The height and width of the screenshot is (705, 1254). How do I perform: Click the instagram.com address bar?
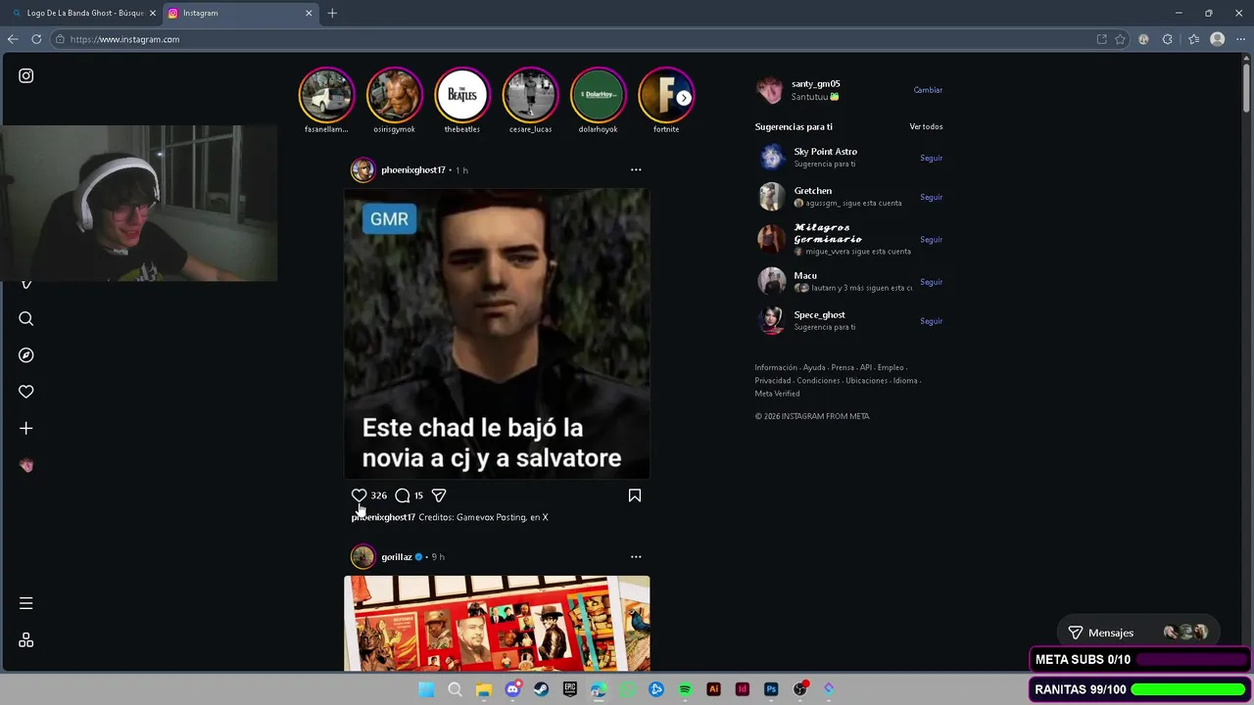[568, 39]
